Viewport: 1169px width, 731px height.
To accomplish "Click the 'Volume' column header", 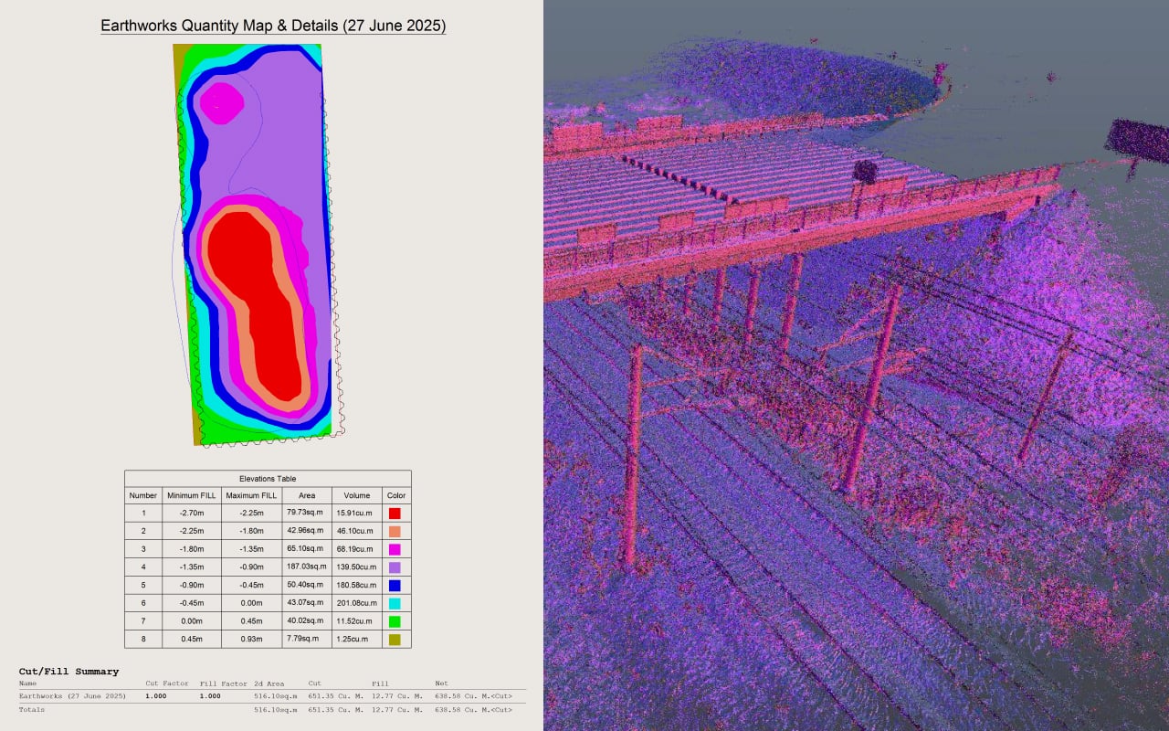I will [x=356, y=495].
